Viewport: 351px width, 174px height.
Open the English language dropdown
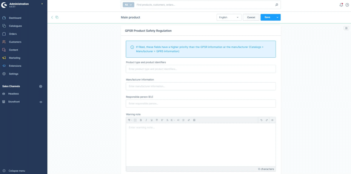point(229,17)
